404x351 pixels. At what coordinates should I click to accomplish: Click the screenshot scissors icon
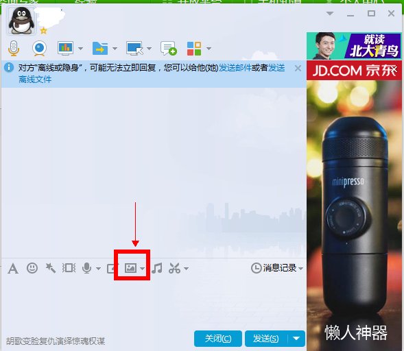[x=174, y=268]
